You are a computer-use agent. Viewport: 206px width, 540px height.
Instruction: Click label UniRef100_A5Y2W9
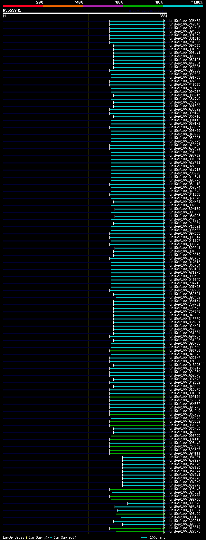185,485
